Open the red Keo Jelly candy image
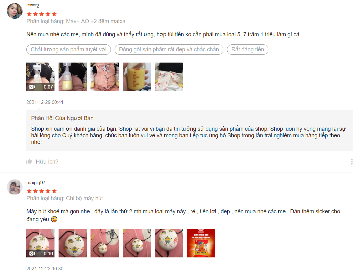 (x=201, y=243)
